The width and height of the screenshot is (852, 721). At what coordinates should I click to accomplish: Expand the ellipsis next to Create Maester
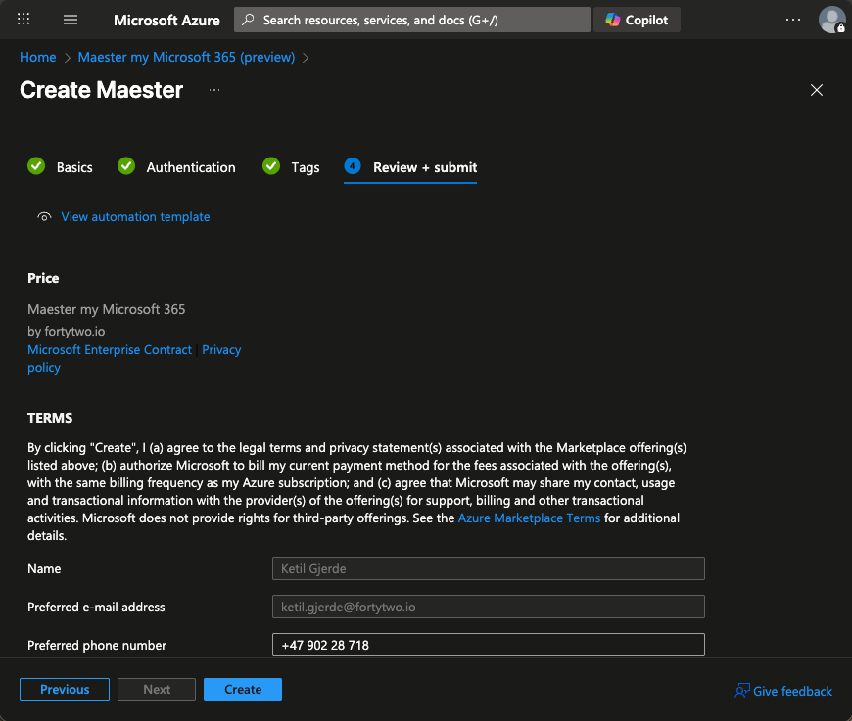pyautogui.click(x=214, y=90)
